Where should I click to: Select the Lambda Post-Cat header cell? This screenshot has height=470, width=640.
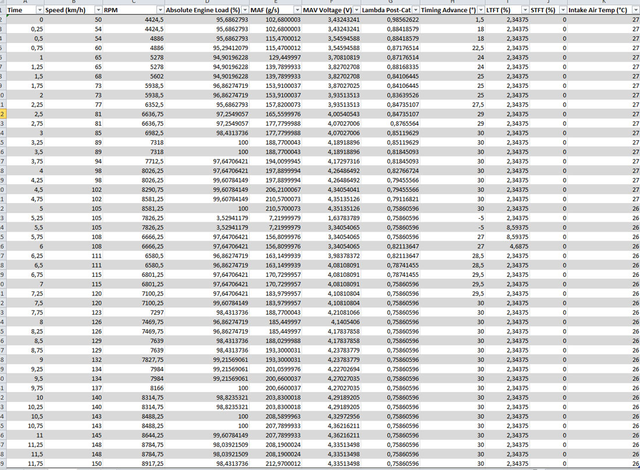(x=384, y=10)
